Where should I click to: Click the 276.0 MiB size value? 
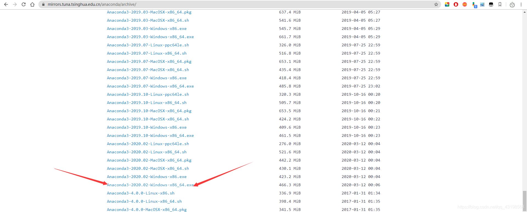[290, 144]
